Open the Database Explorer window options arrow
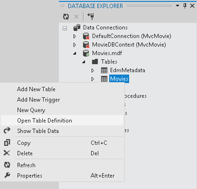The height and width of the screenshot is (189, 197). (x=178, y=6)
